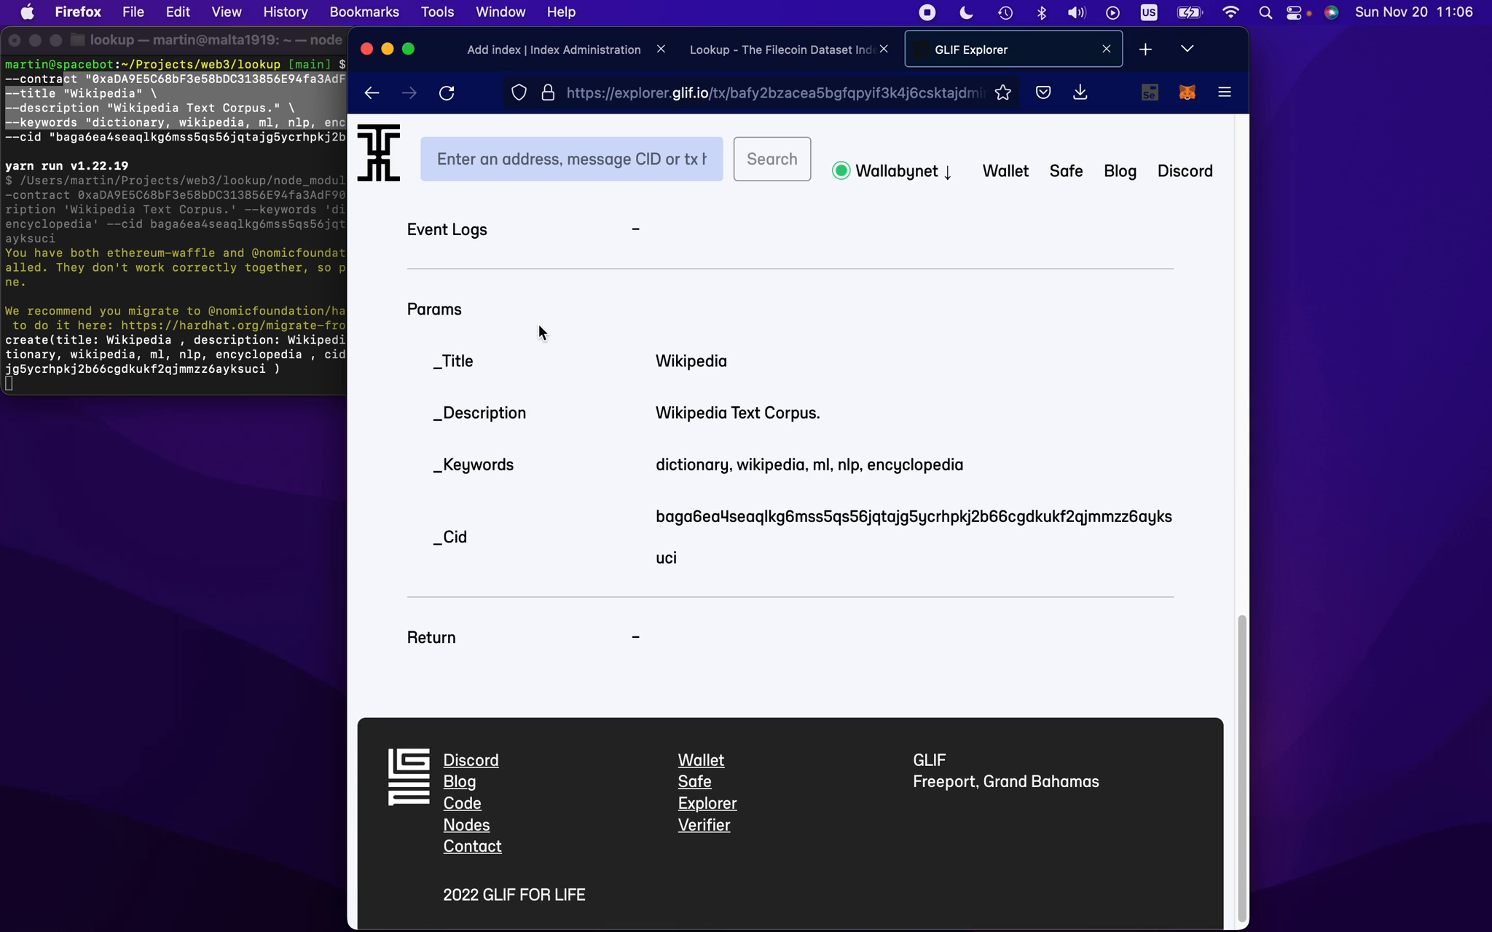Open Safe link in header
Viewport: 1492px width, 932px height.
(x=1066, y=171)
